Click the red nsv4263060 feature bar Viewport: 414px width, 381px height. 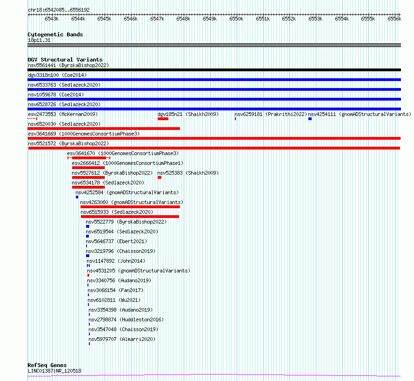[130, 207]
